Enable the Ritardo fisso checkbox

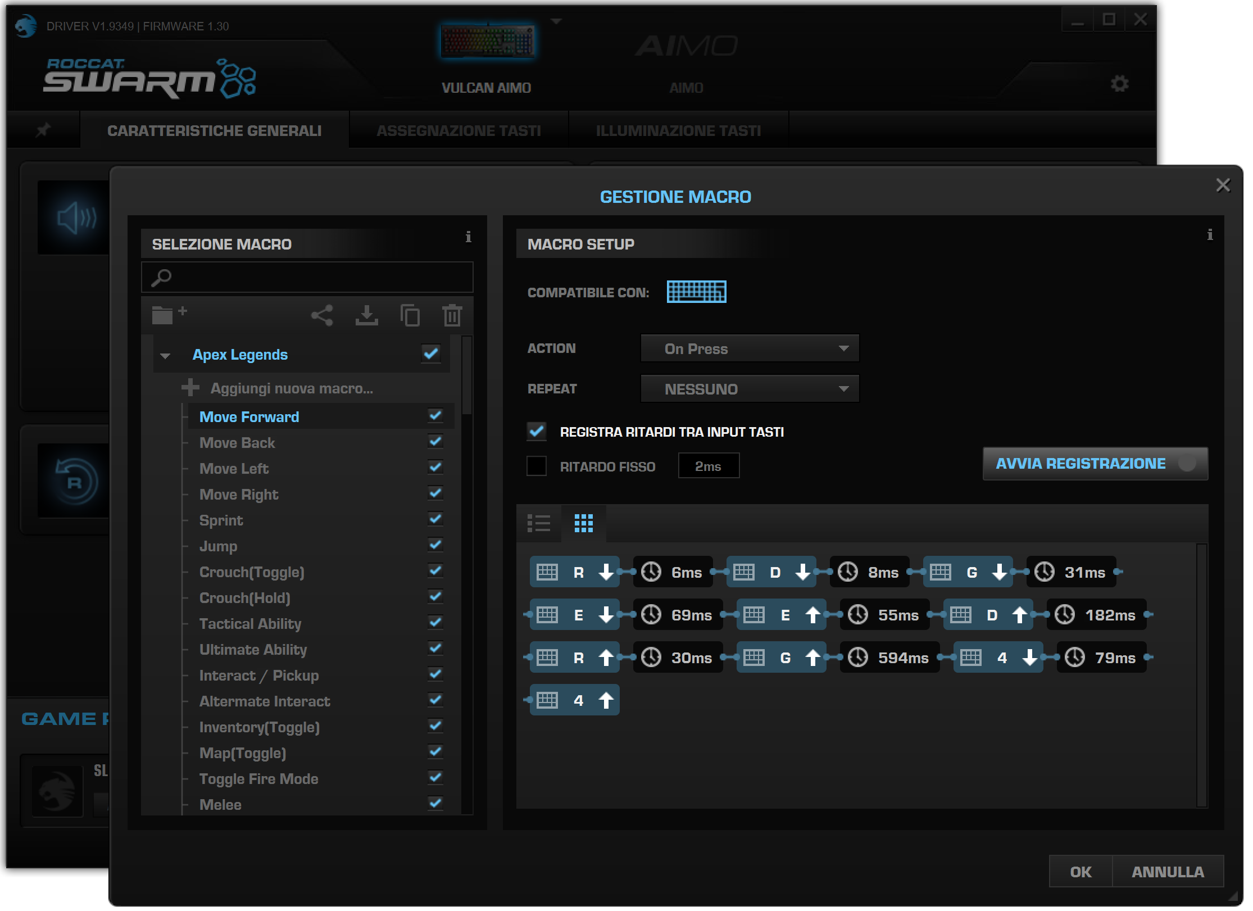coord(537,466)
